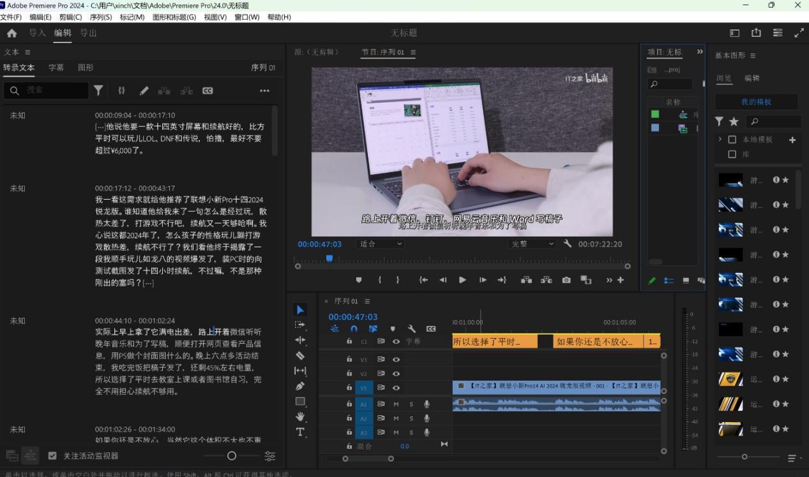Click the CC captions icon in transcript toolbar
Image resolution: width=809 pixels, height=477 pixels.
[207, 91]
